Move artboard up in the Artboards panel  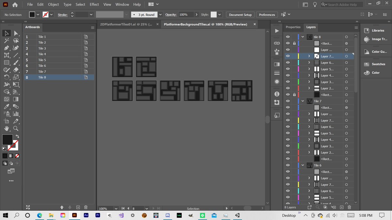pyautogui.click(x=62, y=207)
